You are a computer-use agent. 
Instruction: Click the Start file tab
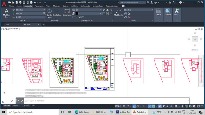point(7,25)
